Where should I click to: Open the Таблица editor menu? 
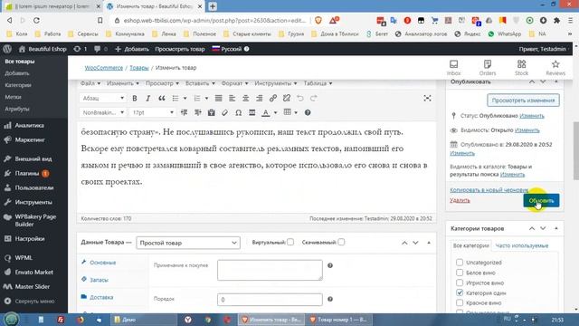318,83
